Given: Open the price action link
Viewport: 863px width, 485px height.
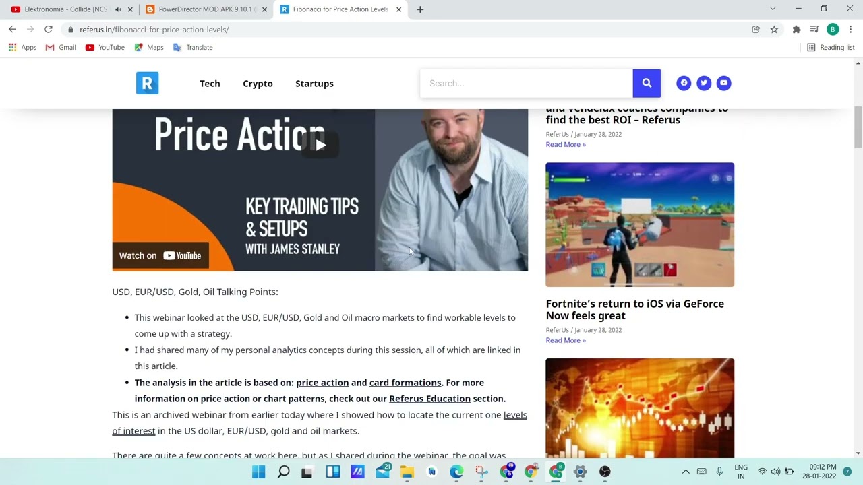Looking at the screenshot, I should click(322, 383).
